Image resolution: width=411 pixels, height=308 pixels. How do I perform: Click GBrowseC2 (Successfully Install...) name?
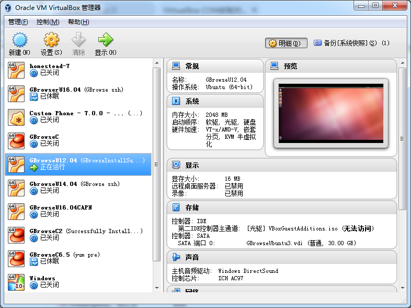[86, 231]
